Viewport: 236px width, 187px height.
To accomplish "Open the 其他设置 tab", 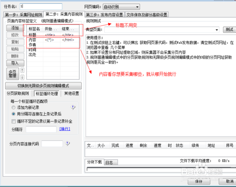I will (x=72, y=94).
